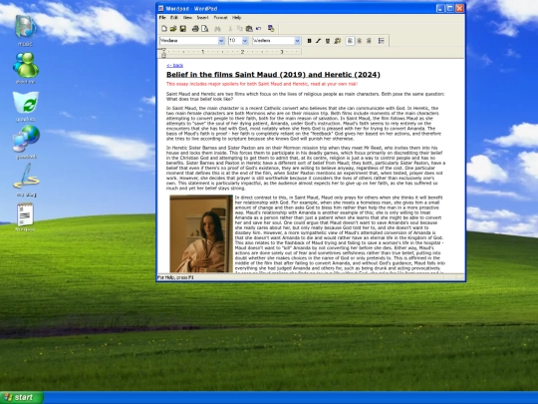Open Print Preview from the toolbar
This screenshot has width=538, height=404.
[205, 29]
